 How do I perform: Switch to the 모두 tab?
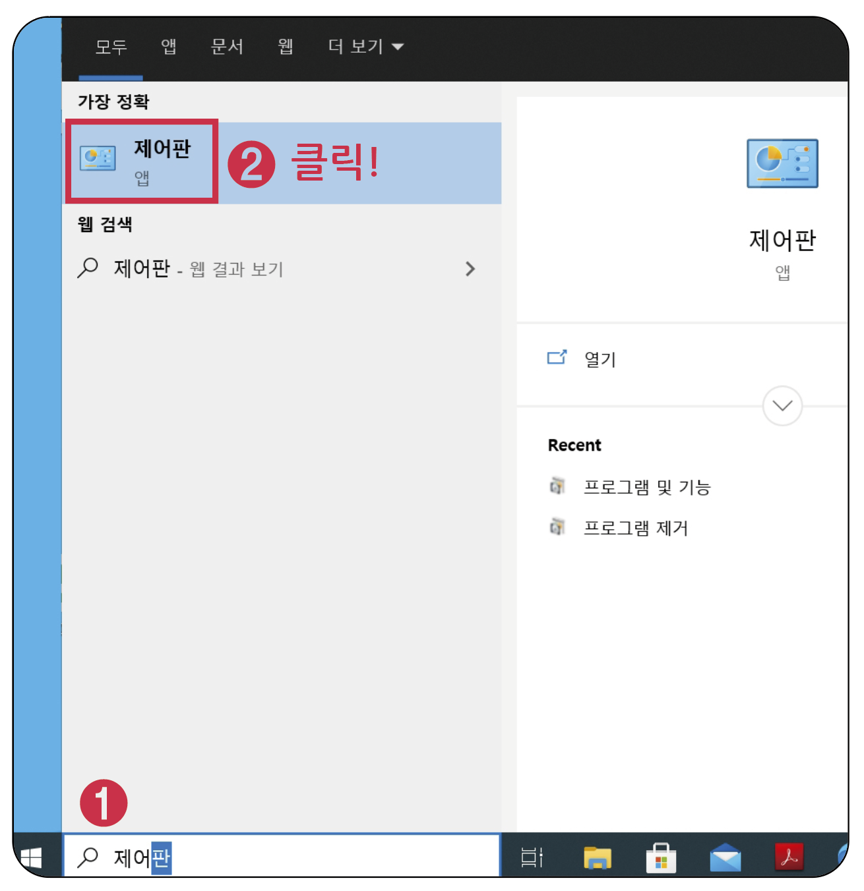(x=111, y=47)
